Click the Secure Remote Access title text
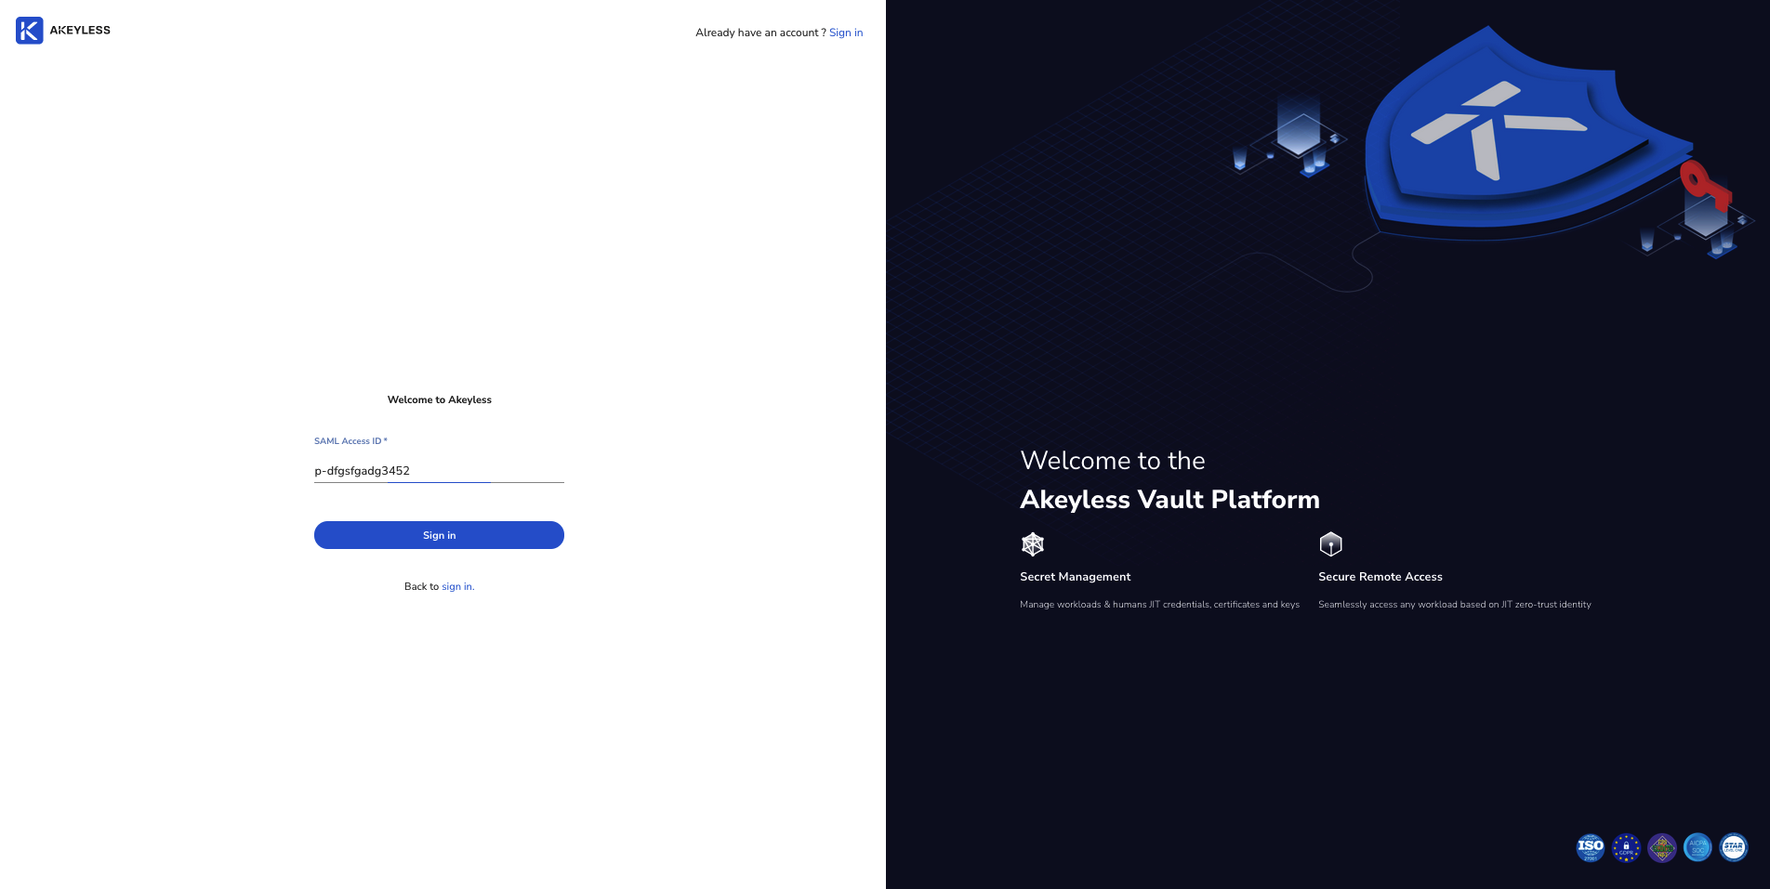 [1380, 577]
